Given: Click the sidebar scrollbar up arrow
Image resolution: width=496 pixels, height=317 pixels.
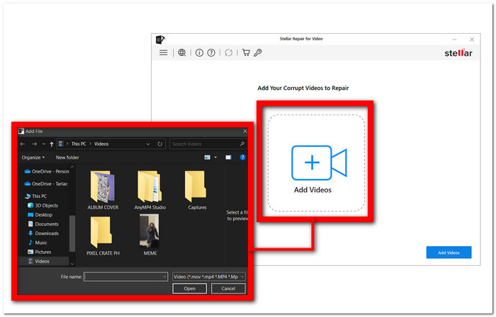Looking at the screenshot, I should click(72, 167).
